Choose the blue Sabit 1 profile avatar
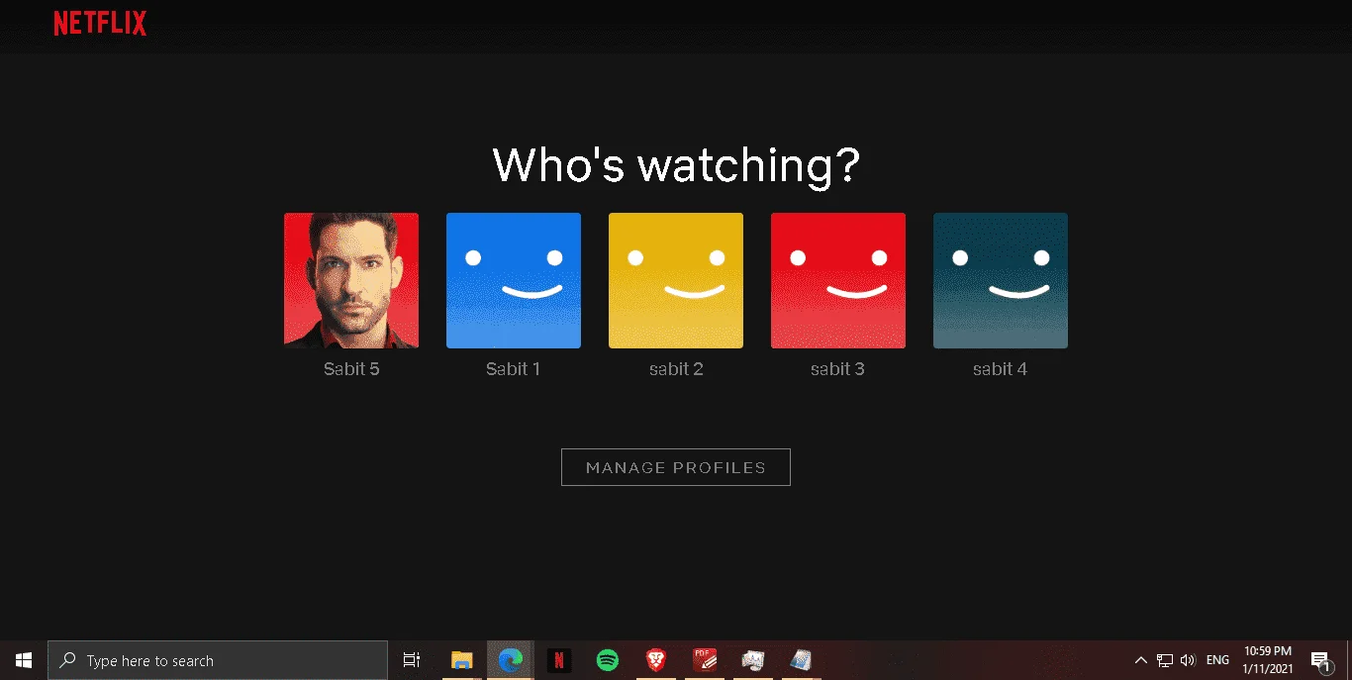This screenshot has width=1352, height=680. 514,280
